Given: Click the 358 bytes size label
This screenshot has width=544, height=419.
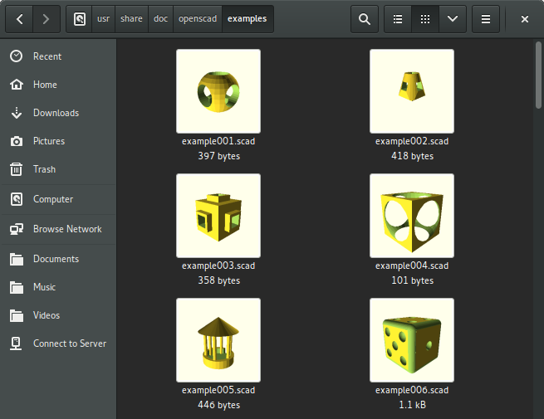Looking at the screenshot, I should (x=219, y=280).
